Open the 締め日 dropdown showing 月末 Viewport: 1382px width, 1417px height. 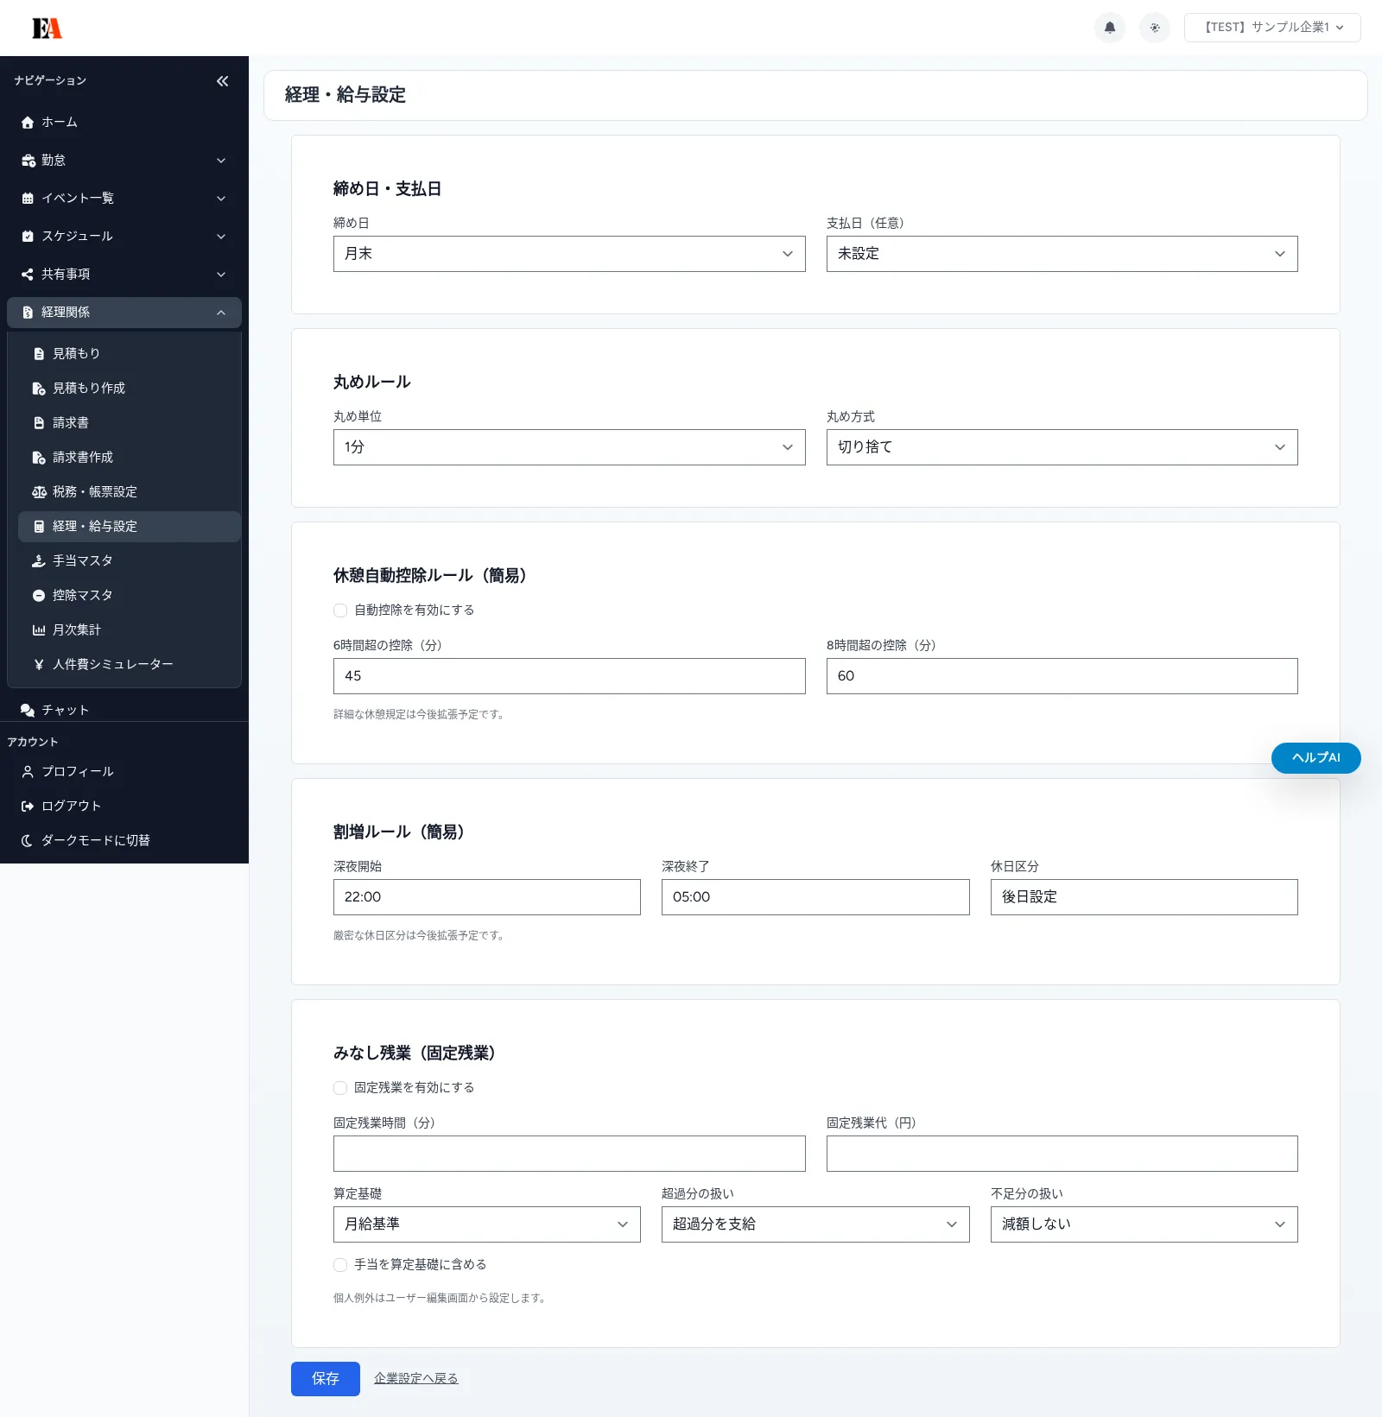pos(568,254)
